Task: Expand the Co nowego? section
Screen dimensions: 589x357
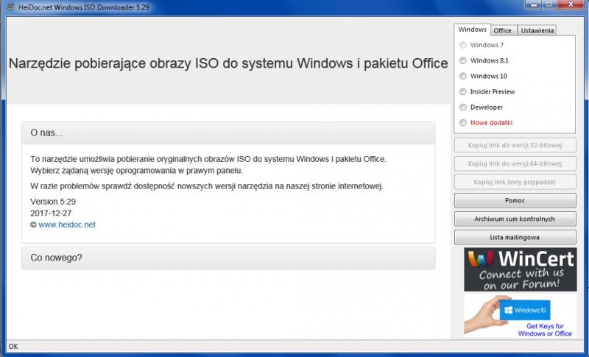Action: 228,258
